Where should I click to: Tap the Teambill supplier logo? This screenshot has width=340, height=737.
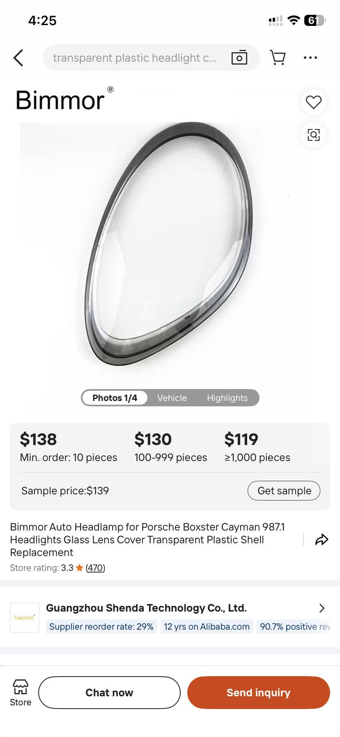[x=25, y=617]
